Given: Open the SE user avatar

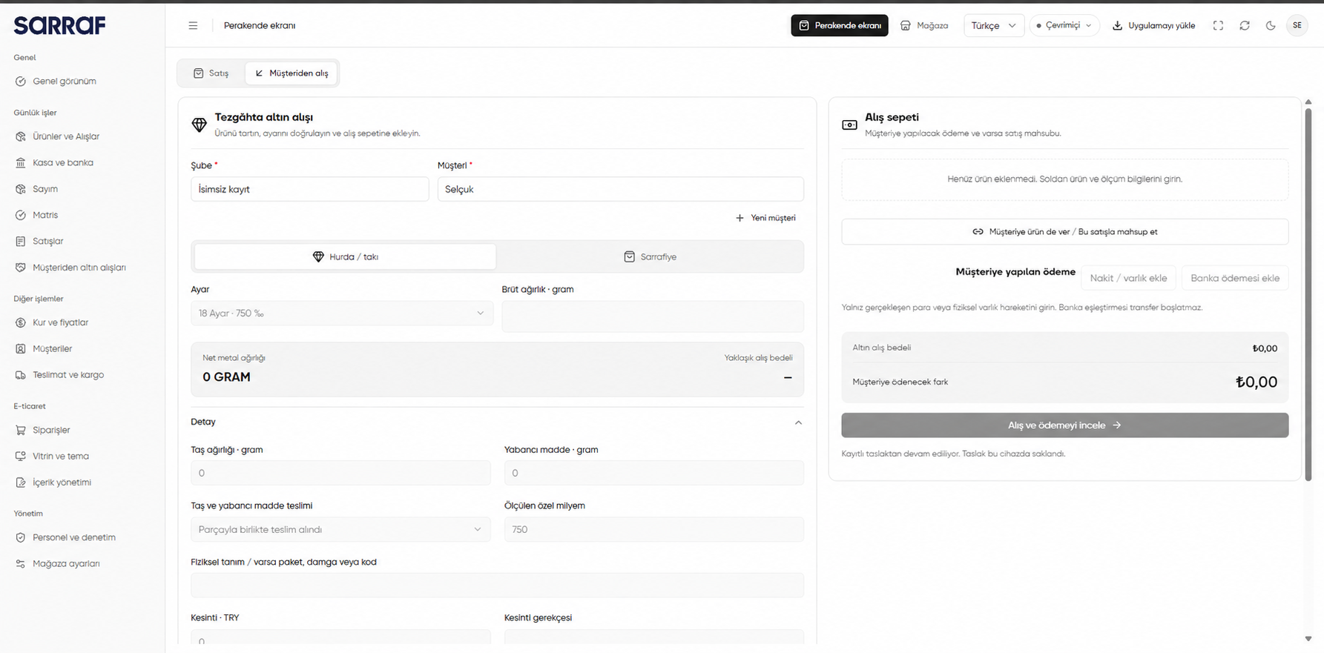Looking at the screenshot, I should [1297, 25].
